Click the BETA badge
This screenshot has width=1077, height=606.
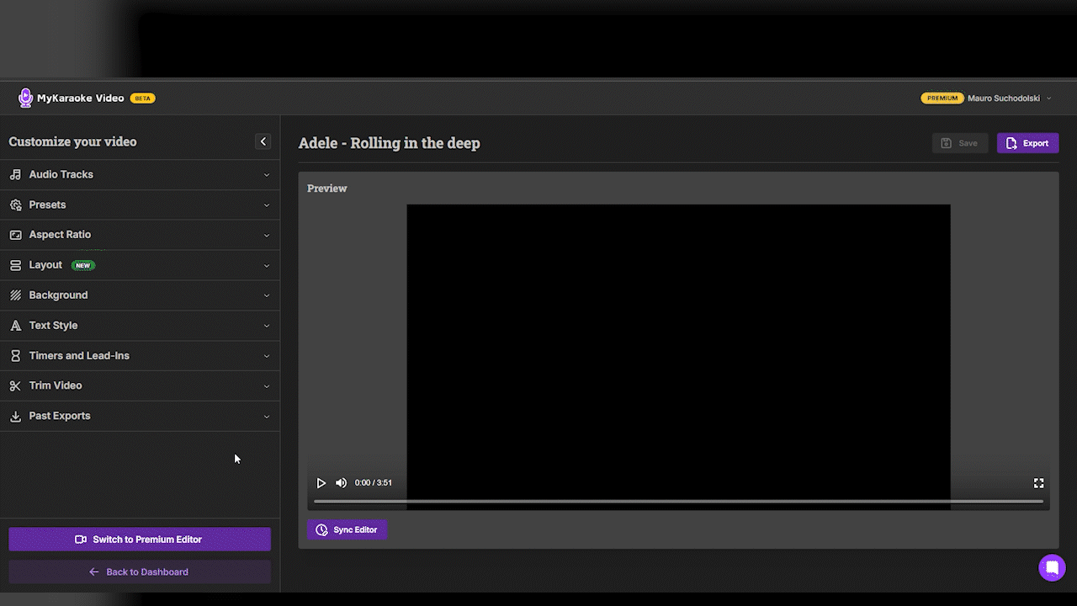tap(142, 98)
